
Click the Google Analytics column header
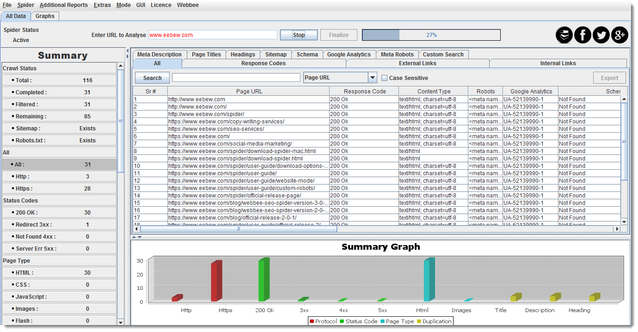[531, 92]
